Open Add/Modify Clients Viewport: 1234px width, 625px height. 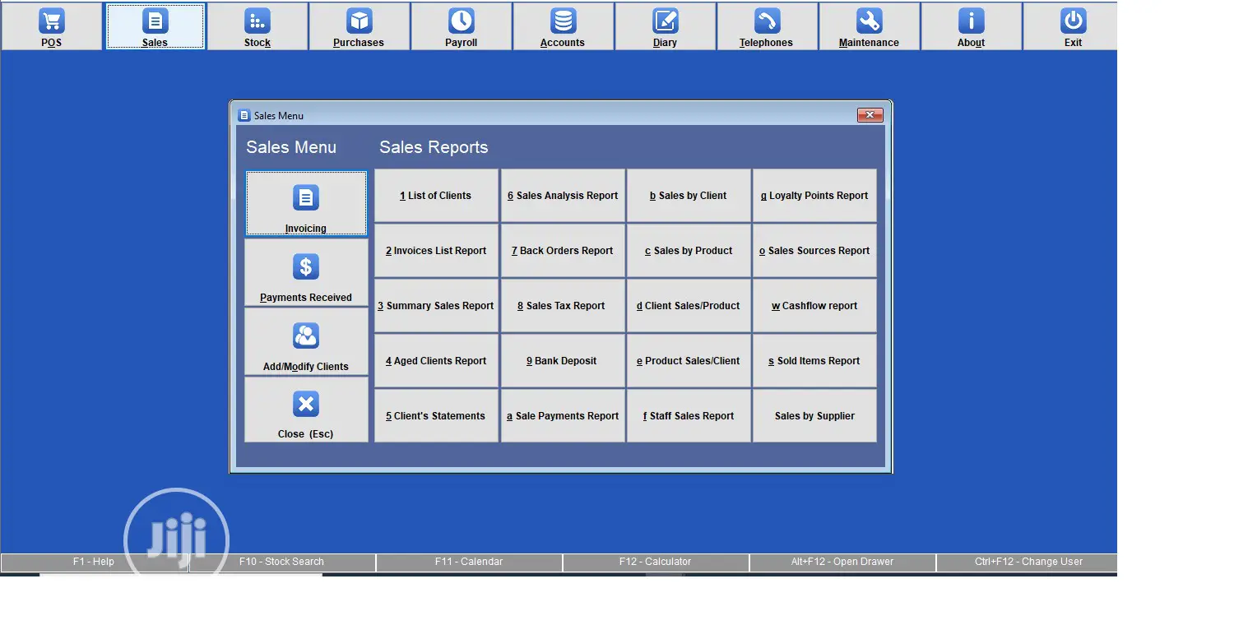[306, 341]
